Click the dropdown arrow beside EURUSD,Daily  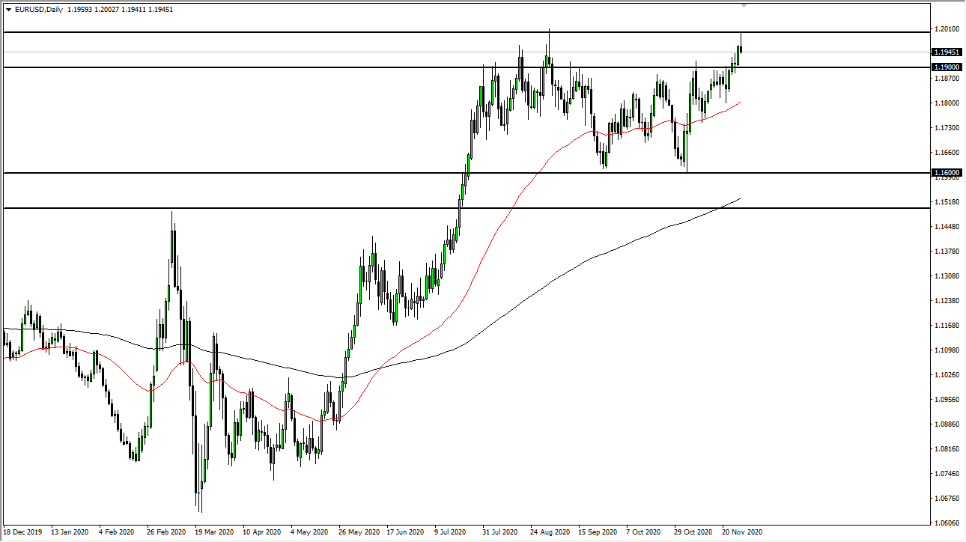coord(7,11)
